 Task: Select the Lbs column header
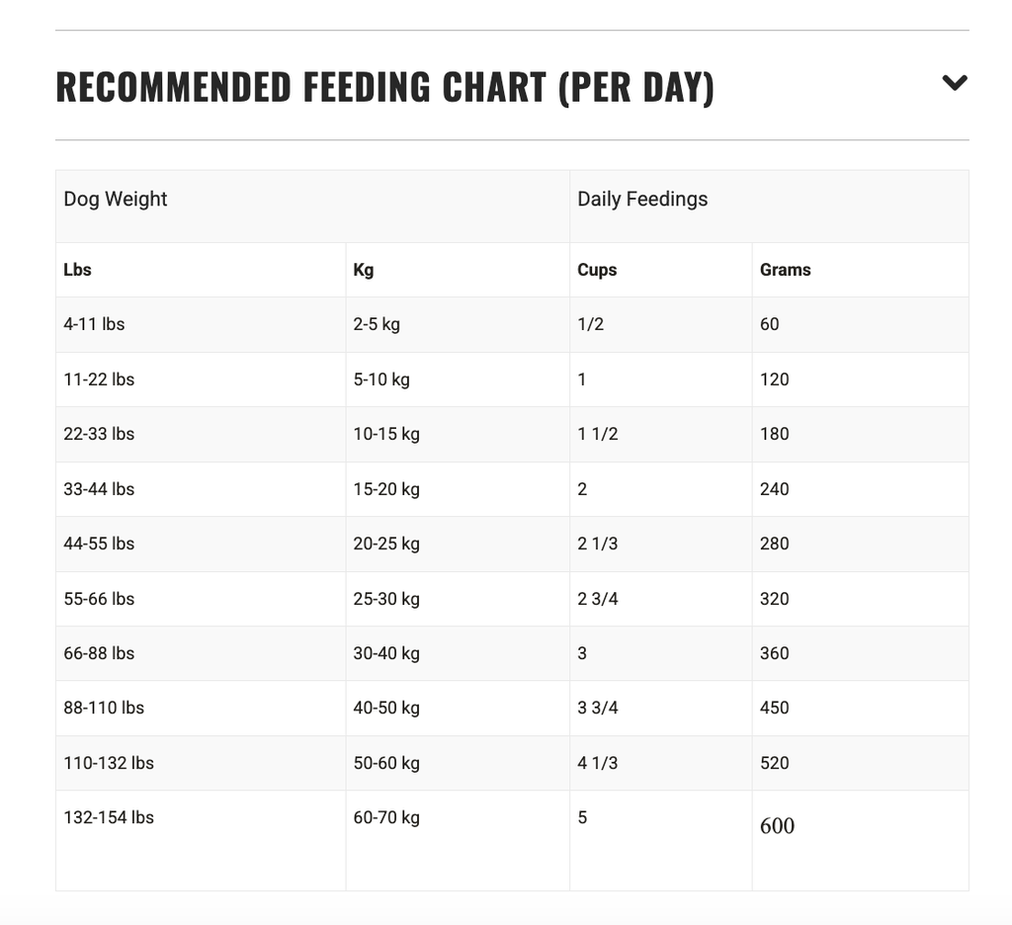click(x=77, y=270)
